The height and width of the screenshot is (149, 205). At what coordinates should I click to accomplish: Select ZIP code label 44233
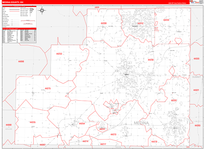[x=166, y=20]
